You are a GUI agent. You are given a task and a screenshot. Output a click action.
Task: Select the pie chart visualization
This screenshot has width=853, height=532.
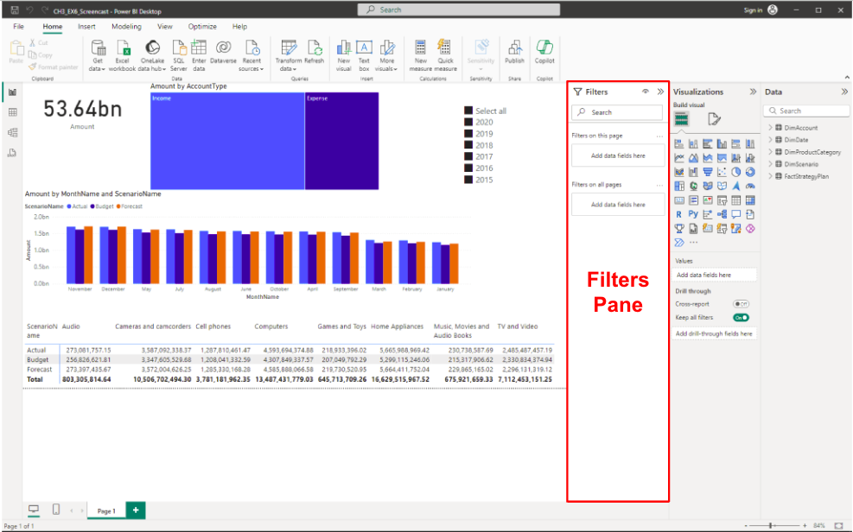(736, 172)
